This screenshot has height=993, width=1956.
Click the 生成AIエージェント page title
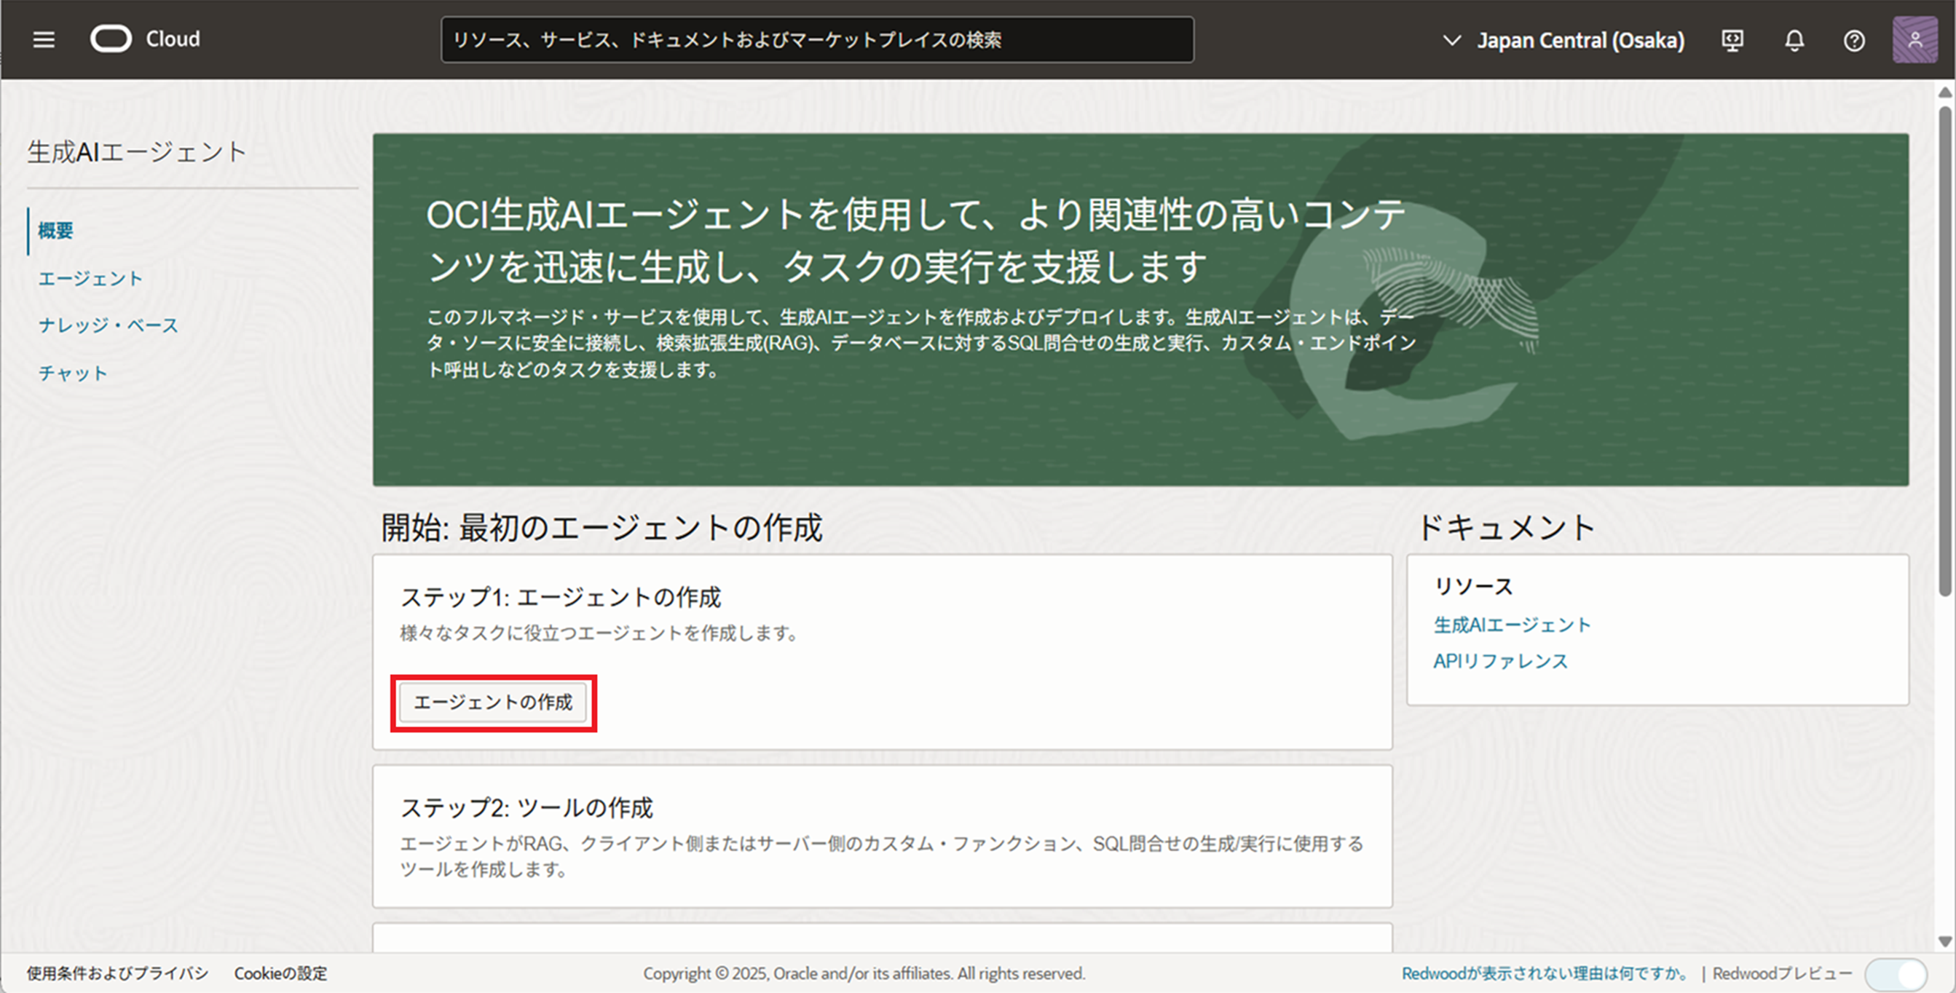(x=137, y=152)
